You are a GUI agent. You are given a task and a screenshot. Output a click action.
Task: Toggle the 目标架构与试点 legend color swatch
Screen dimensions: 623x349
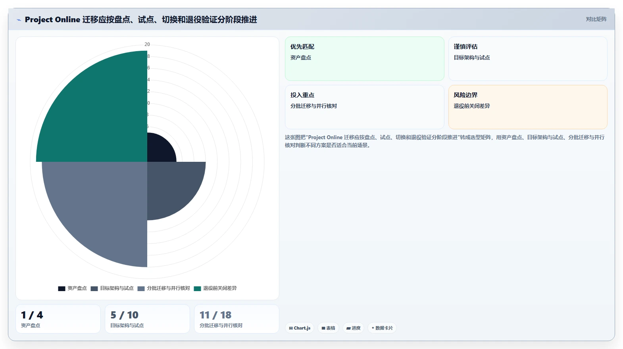coord(94,288)
